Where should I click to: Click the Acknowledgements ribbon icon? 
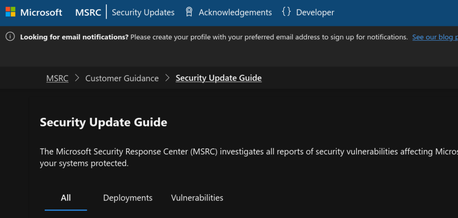(189, 12)
